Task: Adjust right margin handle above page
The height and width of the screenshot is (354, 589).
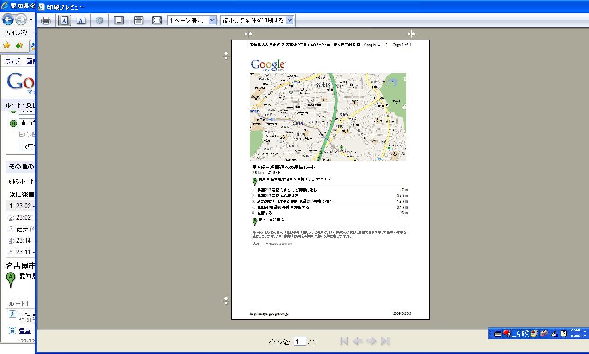Action: [411, 34]
